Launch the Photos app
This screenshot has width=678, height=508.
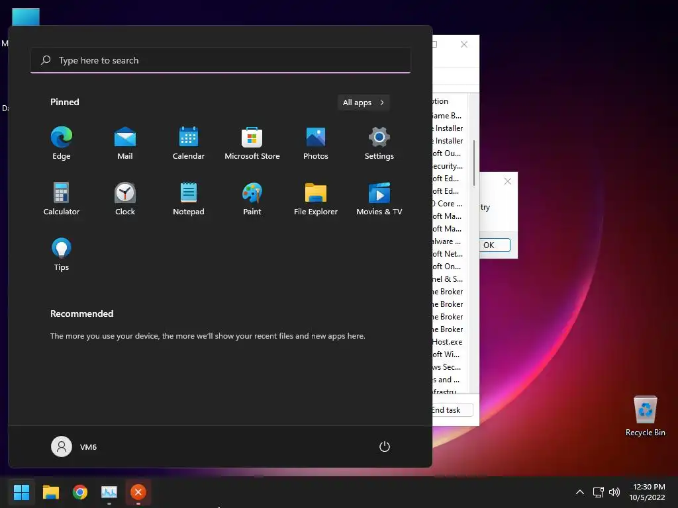coord(316,144)
